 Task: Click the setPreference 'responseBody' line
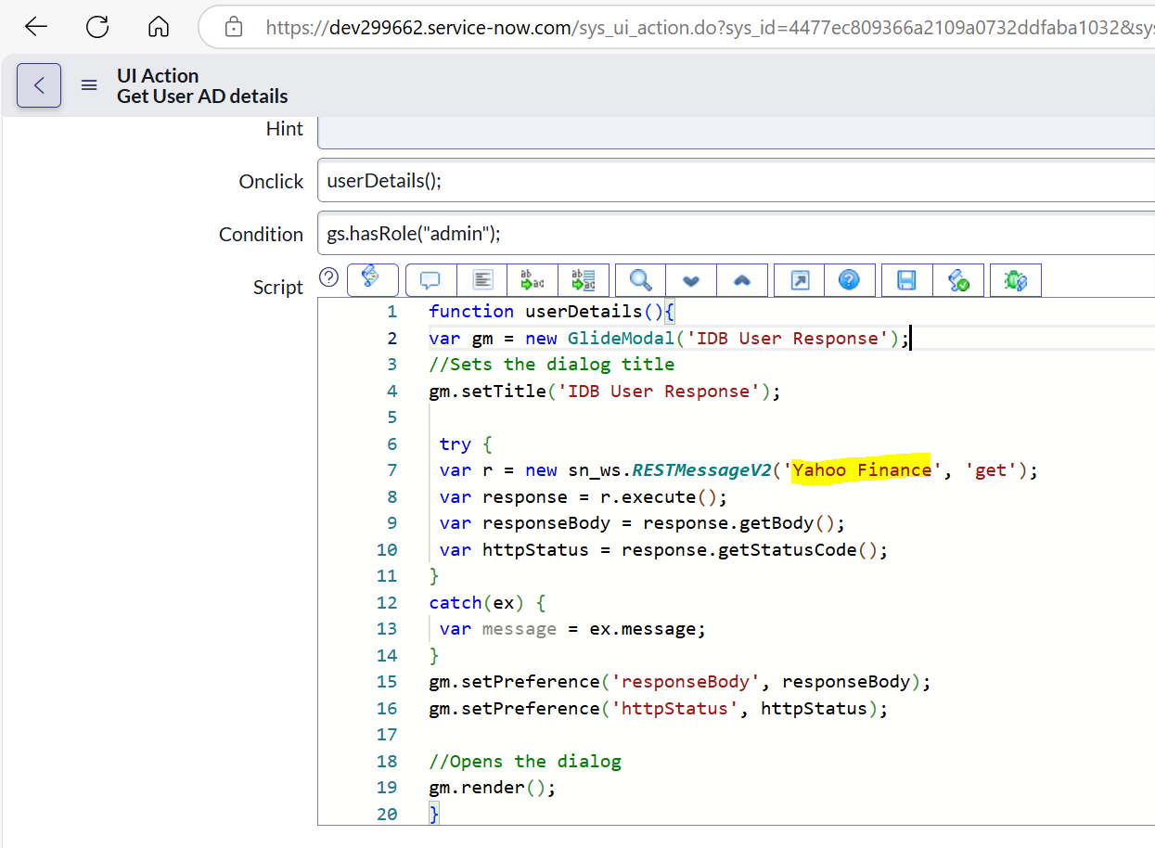[x=680, y=682]
